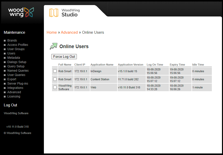Click the WoodWing Studio map icon
The height and width of the screenshot is (155, 223).
point(54,13)
